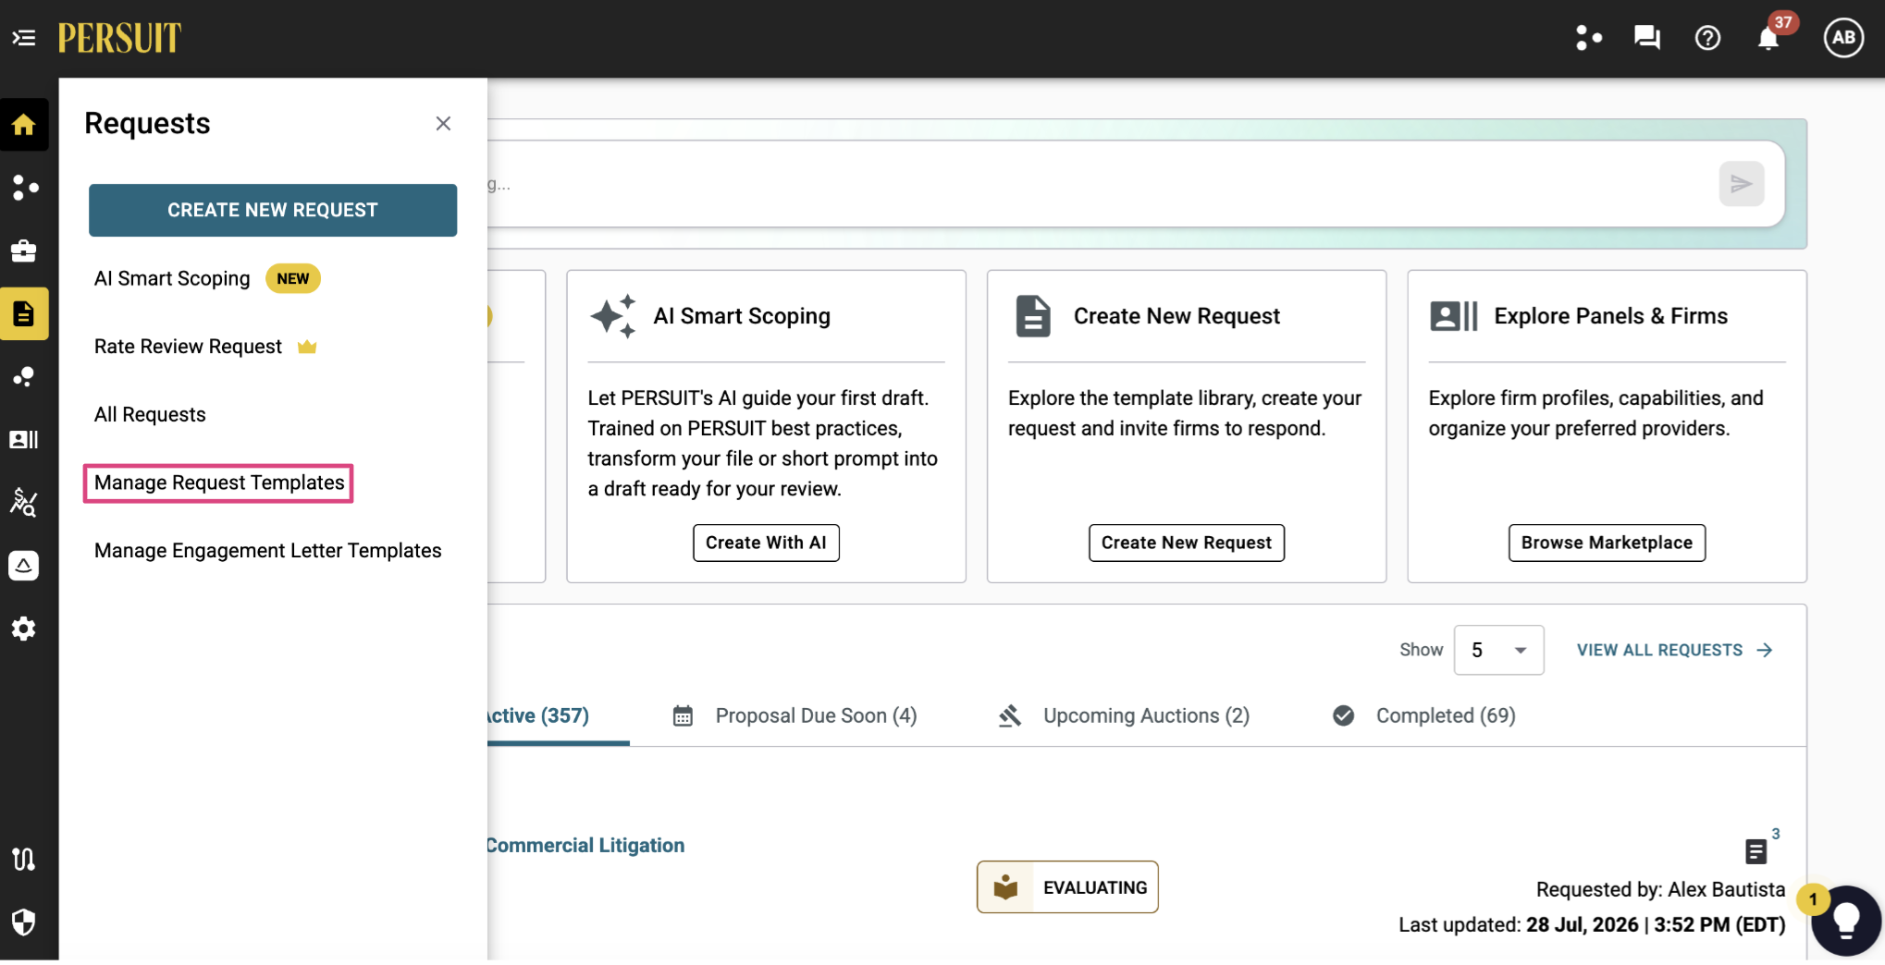Open the panels contact-card icon in sidebar
Viewport: 1885px width, 965px height.
click(x=24, y=440)
